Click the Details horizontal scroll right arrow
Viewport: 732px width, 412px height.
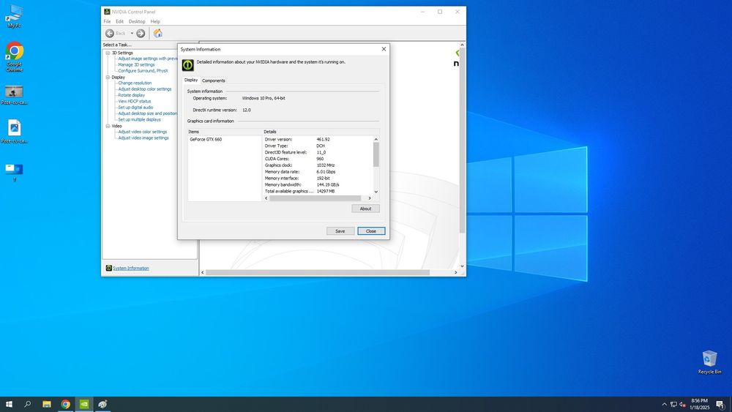click(x=370, y=198)
